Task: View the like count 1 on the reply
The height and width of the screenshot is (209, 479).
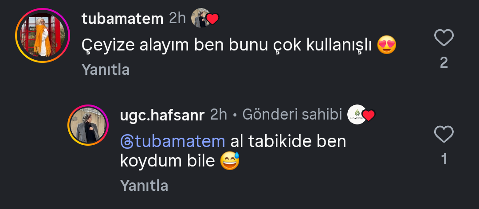Action: pos(444,159)
